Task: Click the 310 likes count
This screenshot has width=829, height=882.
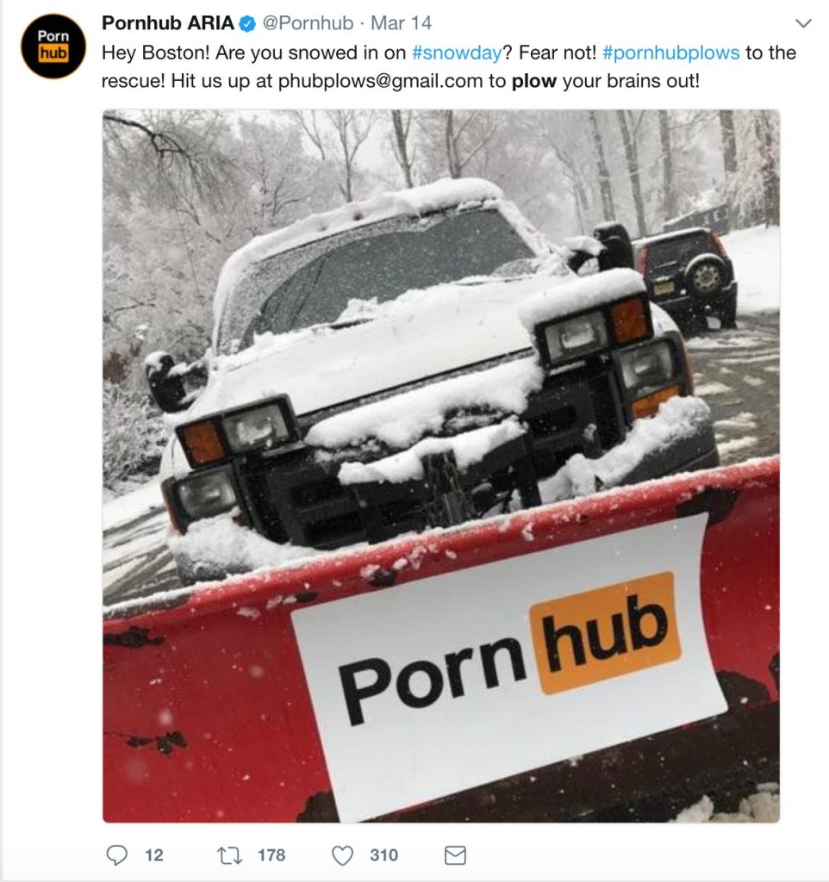Action: point(383,855)
